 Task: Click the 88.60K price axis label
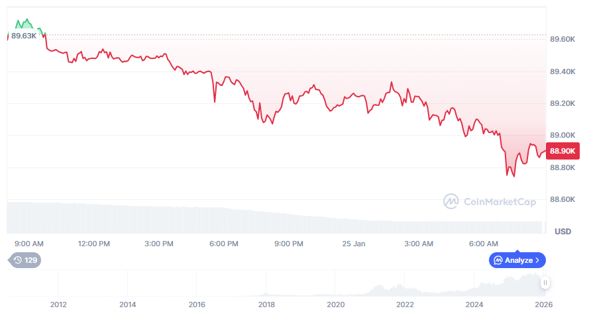pos(563,199)
